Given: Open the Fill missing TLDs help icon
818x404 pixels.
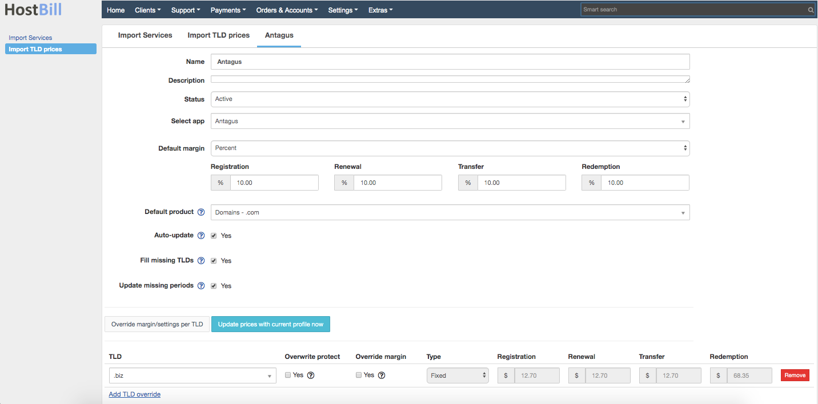Looking at the screenshot, I should pos(201,260).
